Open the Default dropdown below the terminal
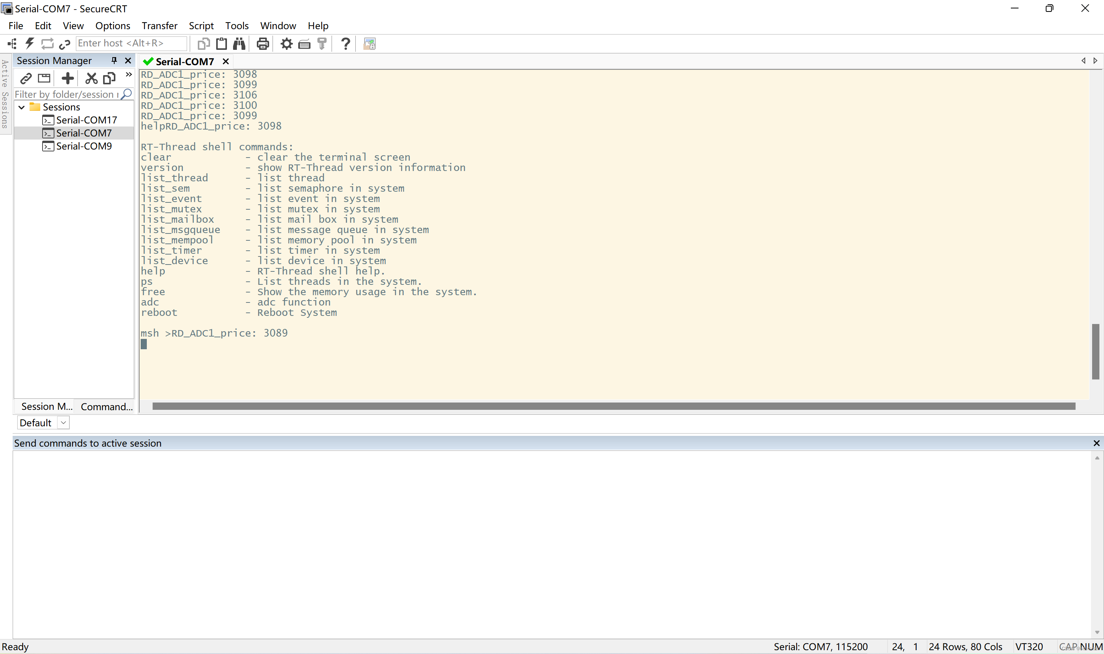1104x654 pixels. point(63,422)
